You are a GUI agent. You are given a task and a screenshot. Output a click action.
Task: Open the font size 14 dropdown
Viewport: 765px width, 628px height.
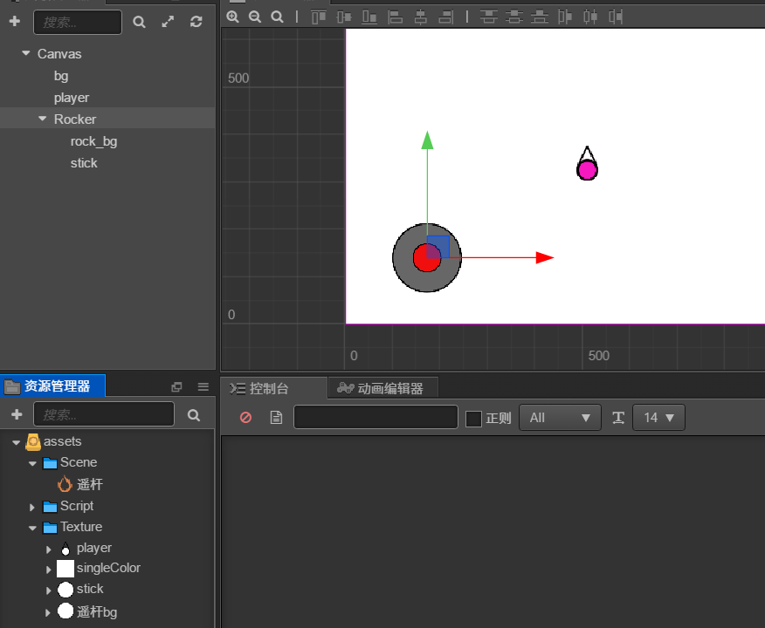[x=658, y=417]
